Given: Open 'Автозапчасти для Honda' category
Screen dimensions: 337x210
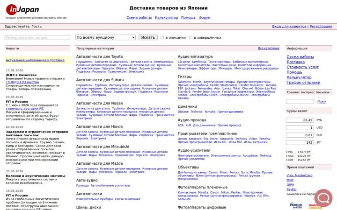Looking at the screenshot, I should click(x=99, y=126).
